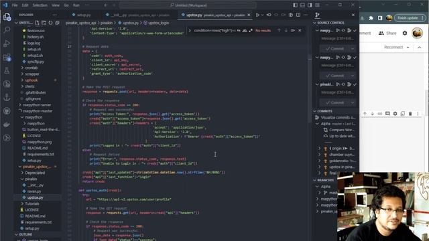The width and height of the screenshot is (429, 241).
Task: Toggle Find in Selection option
Action: (293, 30)
